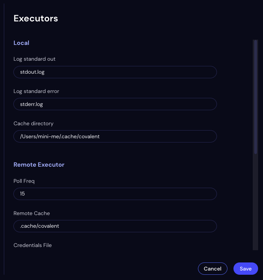The width and height of the screenshot is (263, 280).
Task: Save the executor settings
Action: [x=245, y=268]
